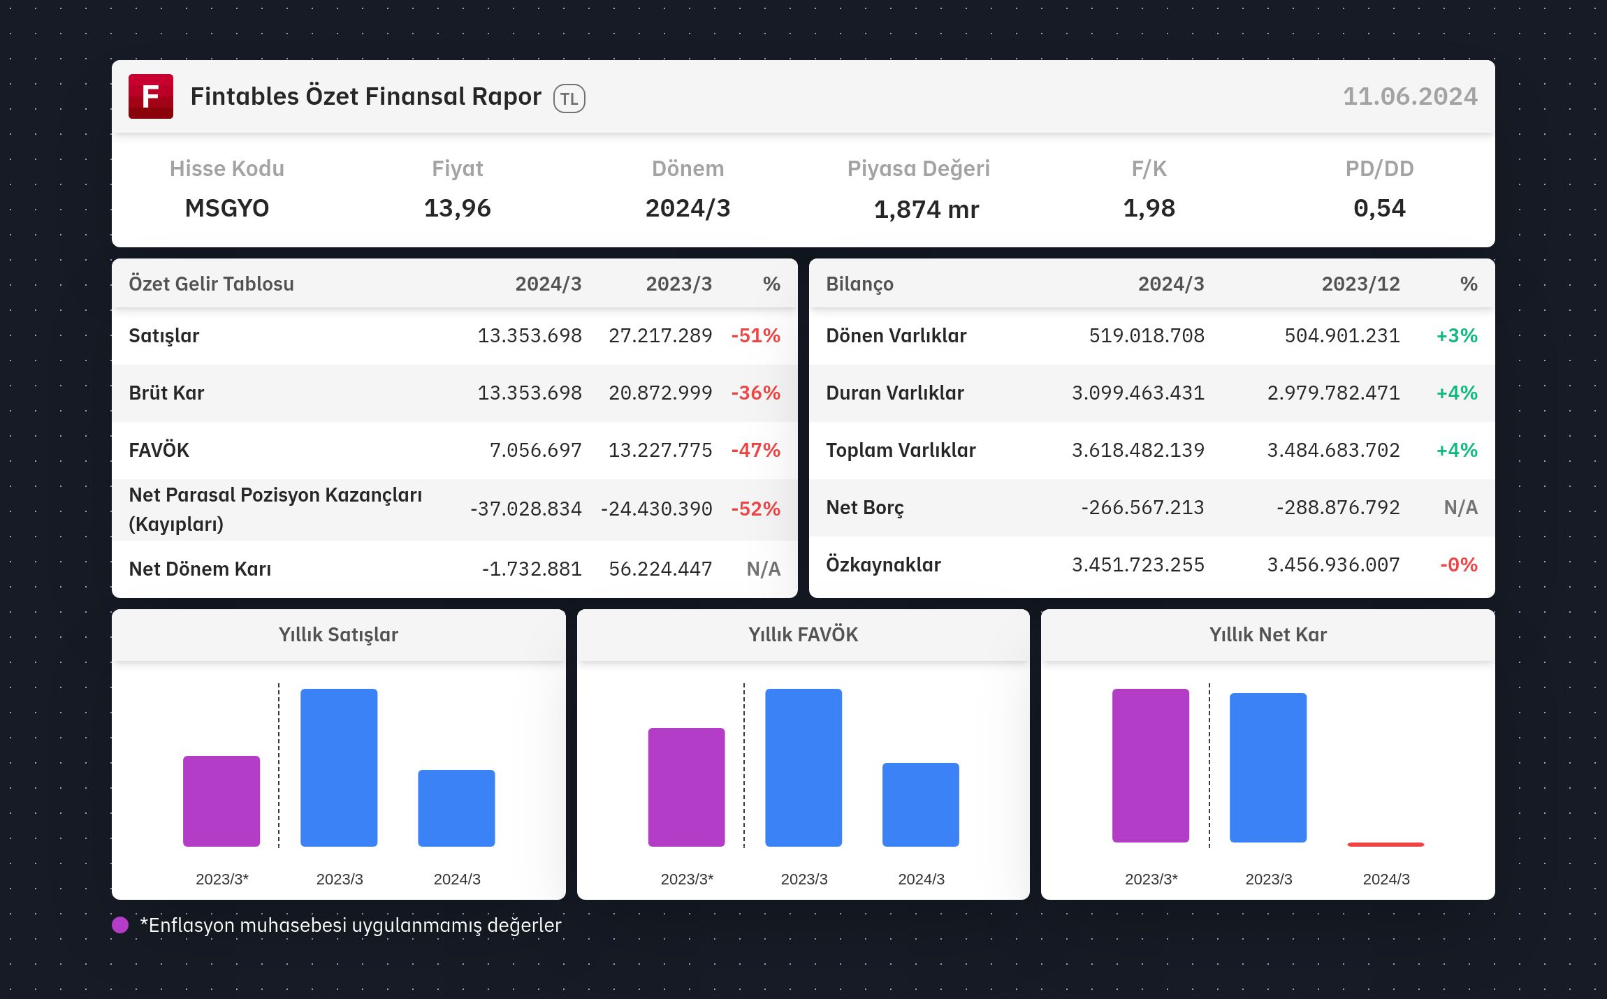Click the Net Dönem Karı 2023/3 value 56.224.447

(x=660, y=569)
